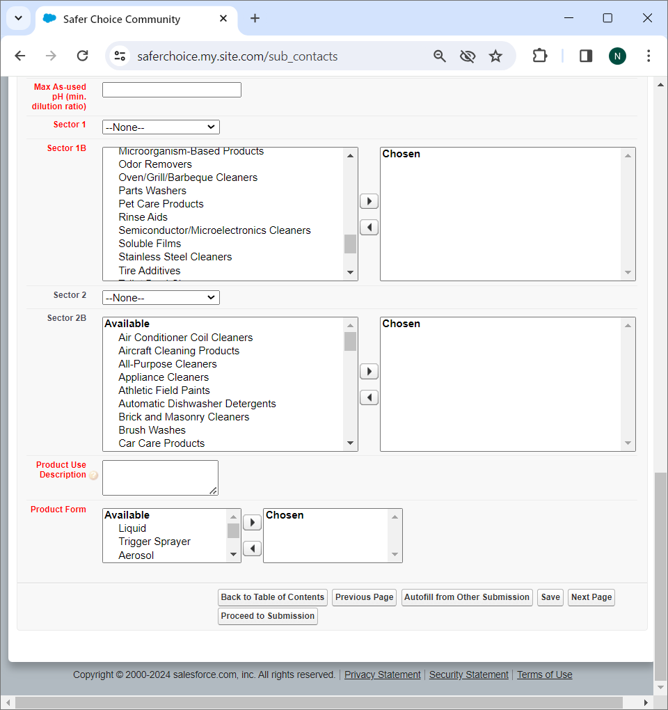Open the tab search chevron menu

19,19
